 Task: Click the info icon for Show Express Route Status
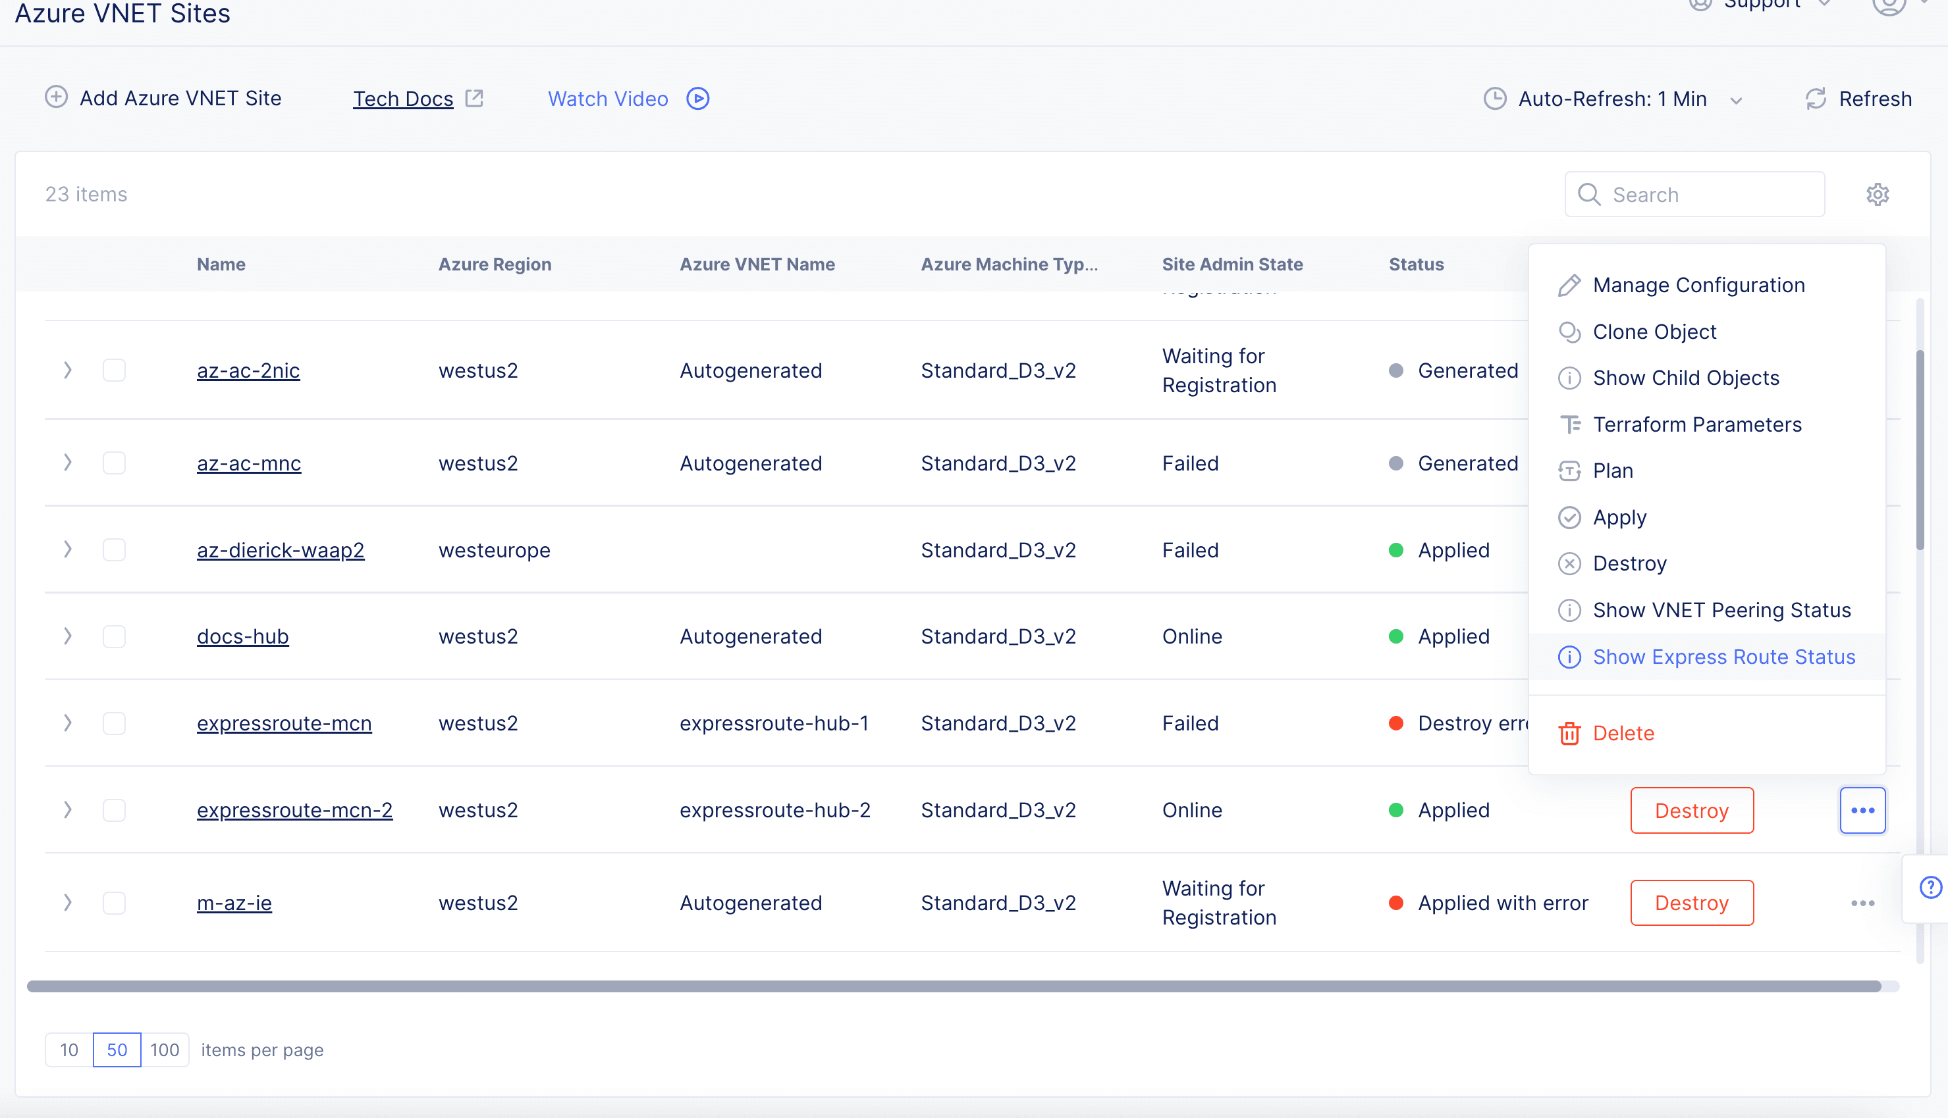pyautogui.click(x=1569, y=657)
